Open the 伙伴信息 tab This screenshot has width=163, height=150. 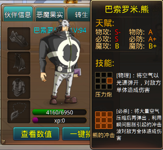[18, 14]
